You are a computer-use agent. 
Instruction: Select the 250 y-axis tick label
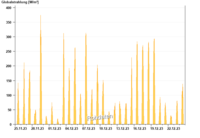(9, 51)
